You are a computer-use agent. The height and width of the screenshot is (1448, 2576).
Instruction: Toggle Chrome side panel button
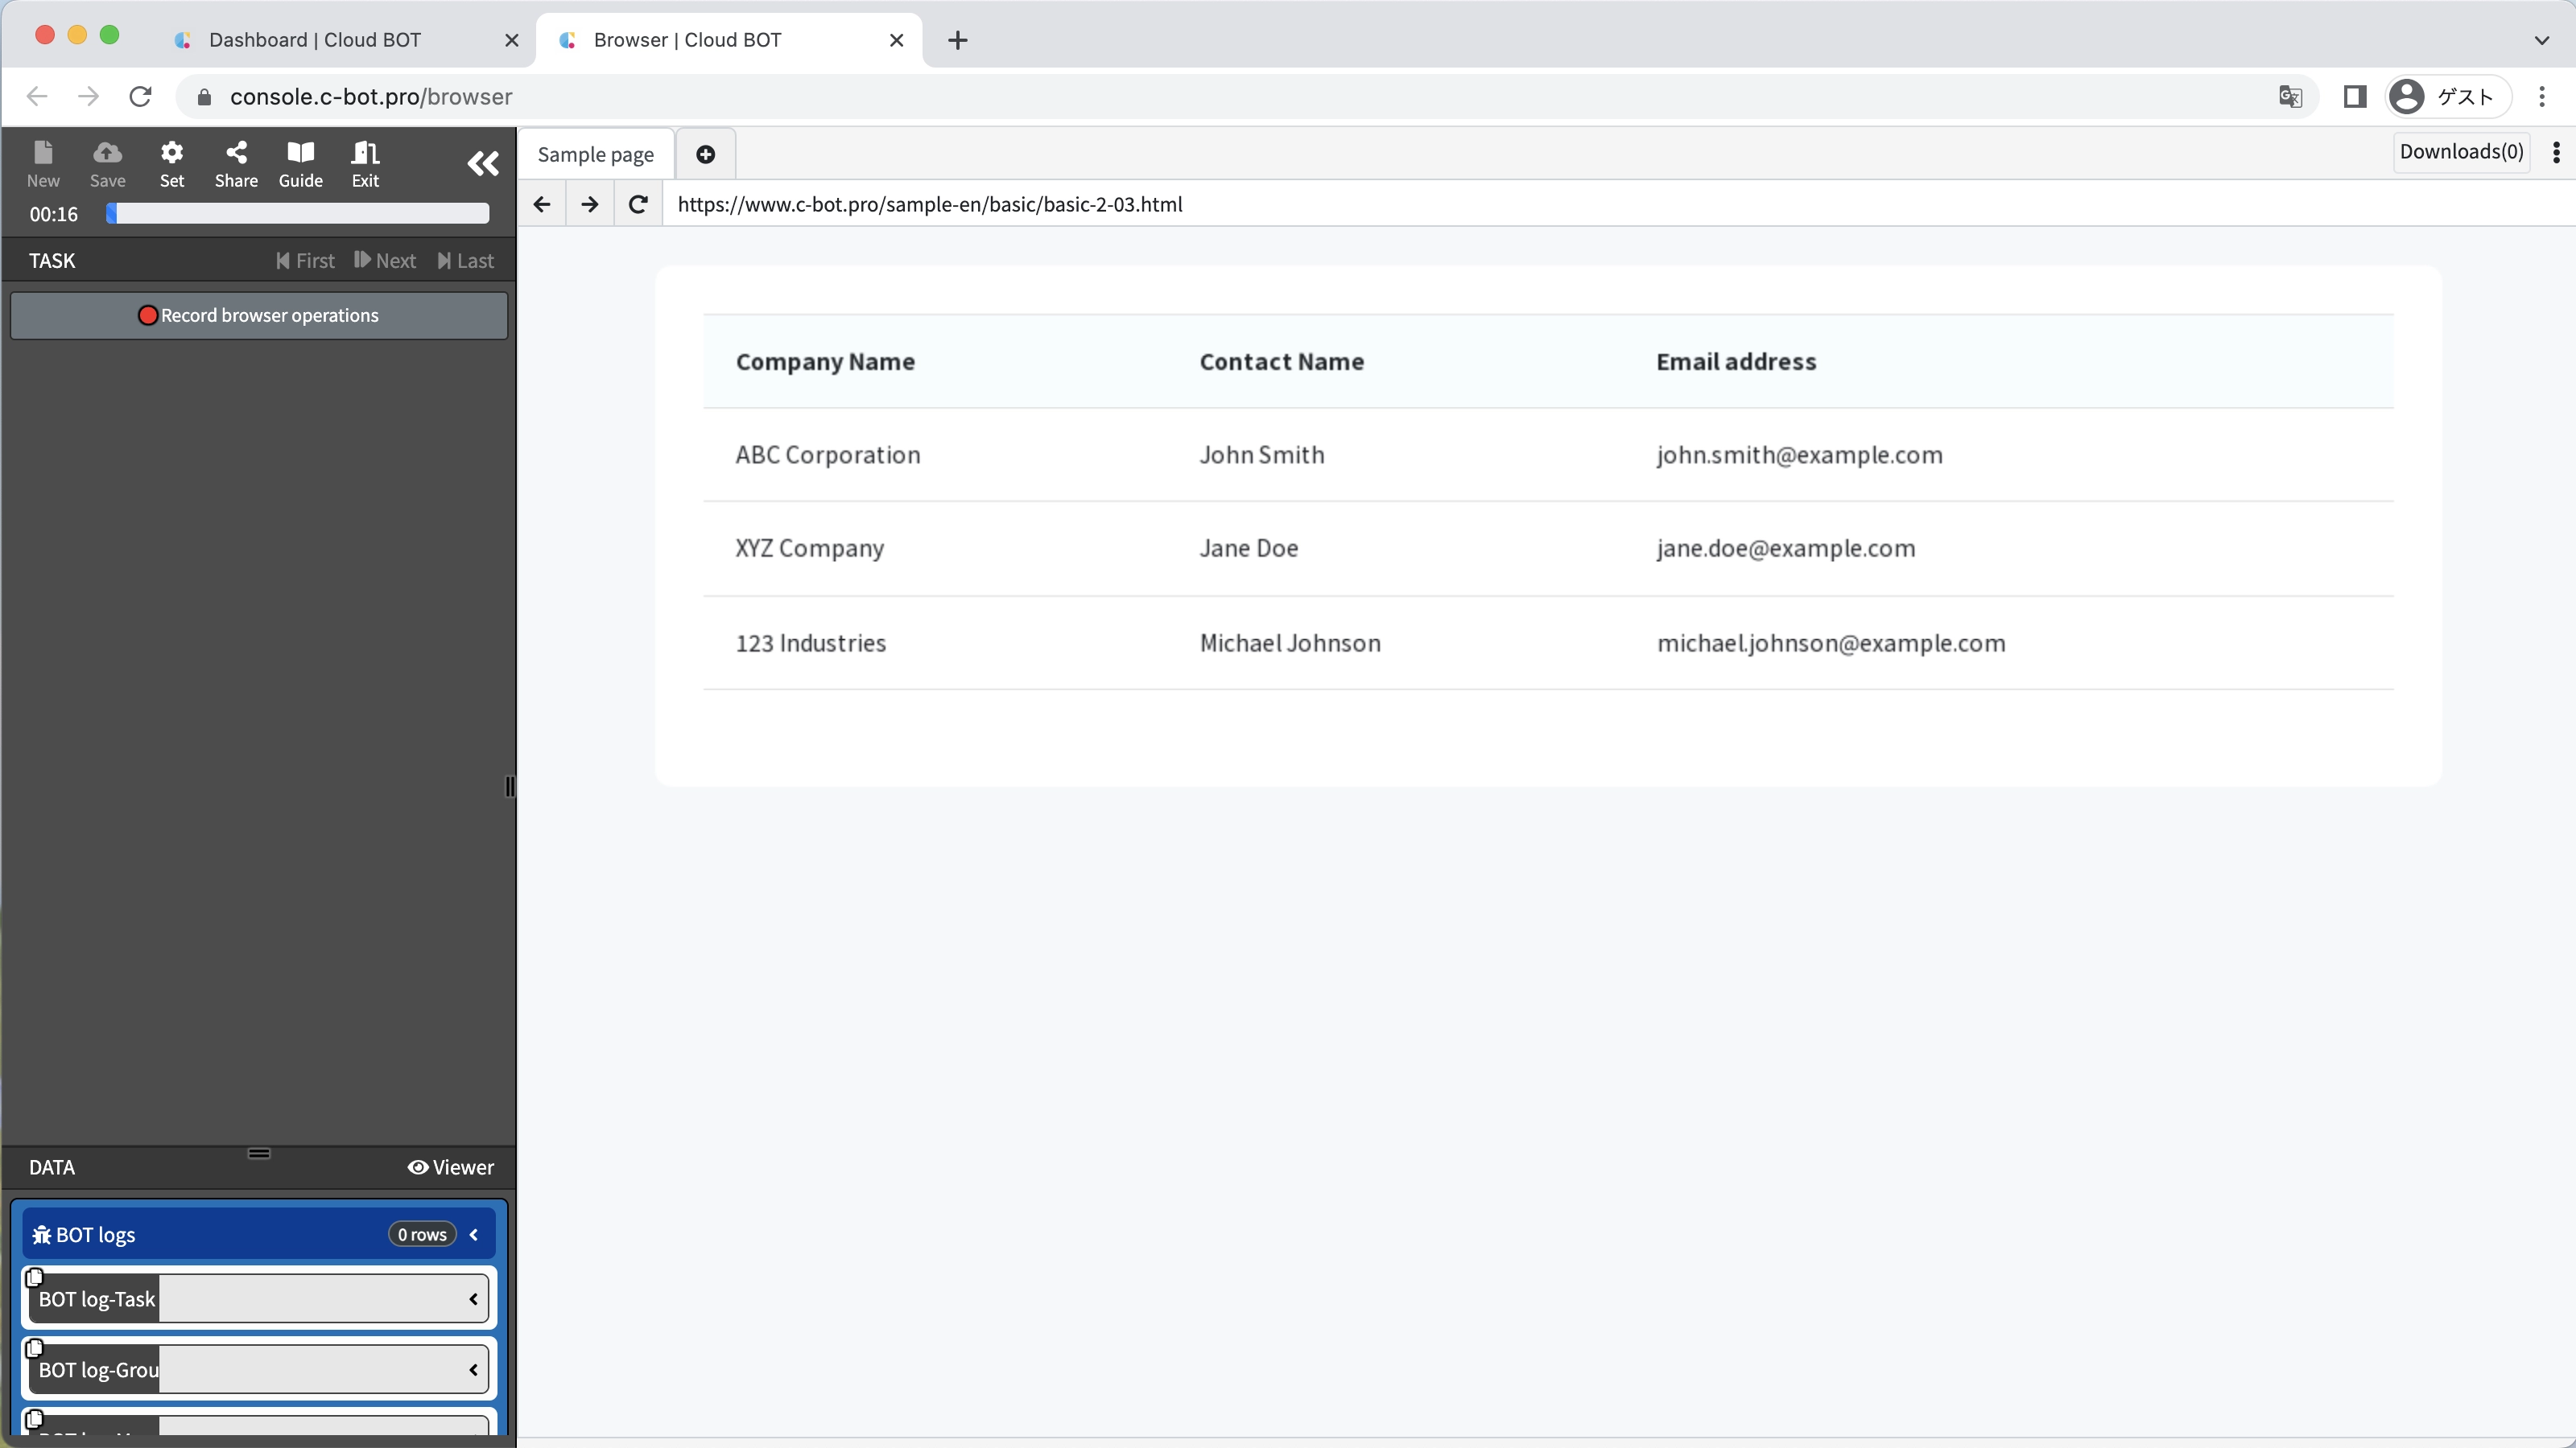[2354, 97]
